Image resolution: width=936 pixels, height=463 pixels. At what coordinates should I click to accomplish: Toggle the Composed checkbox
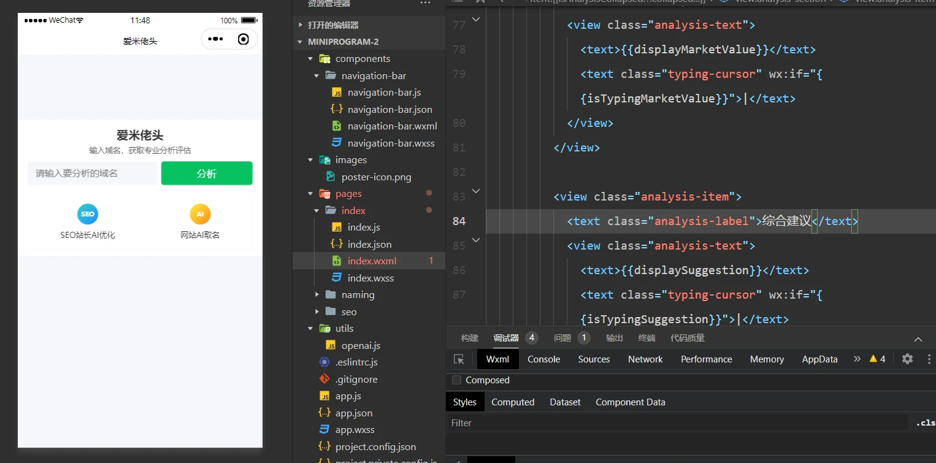pos(456,380)
